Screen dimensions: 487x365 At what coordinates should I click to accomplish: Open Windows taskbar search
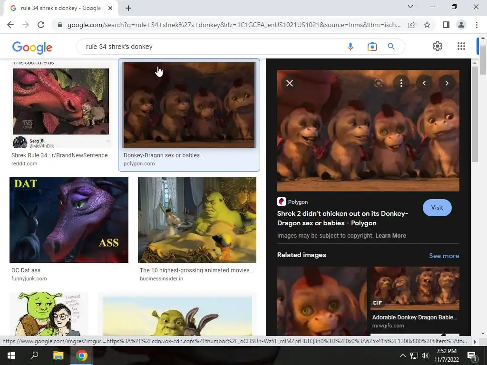pyautogui.click(x=34, y=355)
